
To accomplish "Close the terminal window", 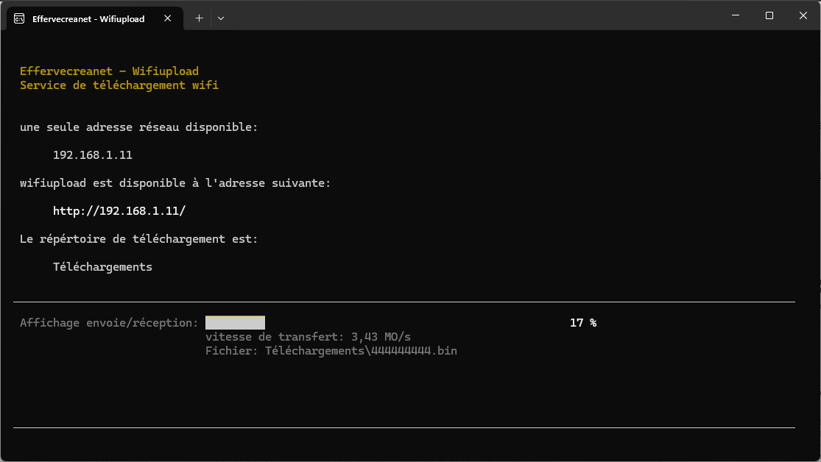I will 803,15.
